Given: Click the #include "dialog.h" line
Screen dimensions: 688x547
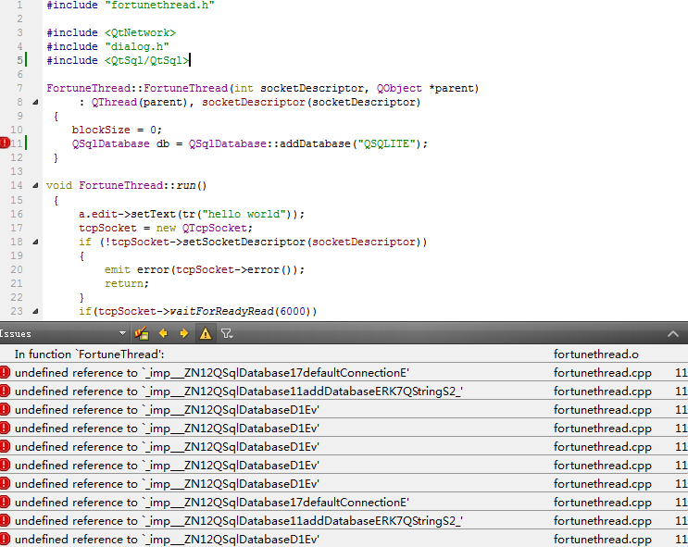Looking at the screenshot, I should 108,46.
